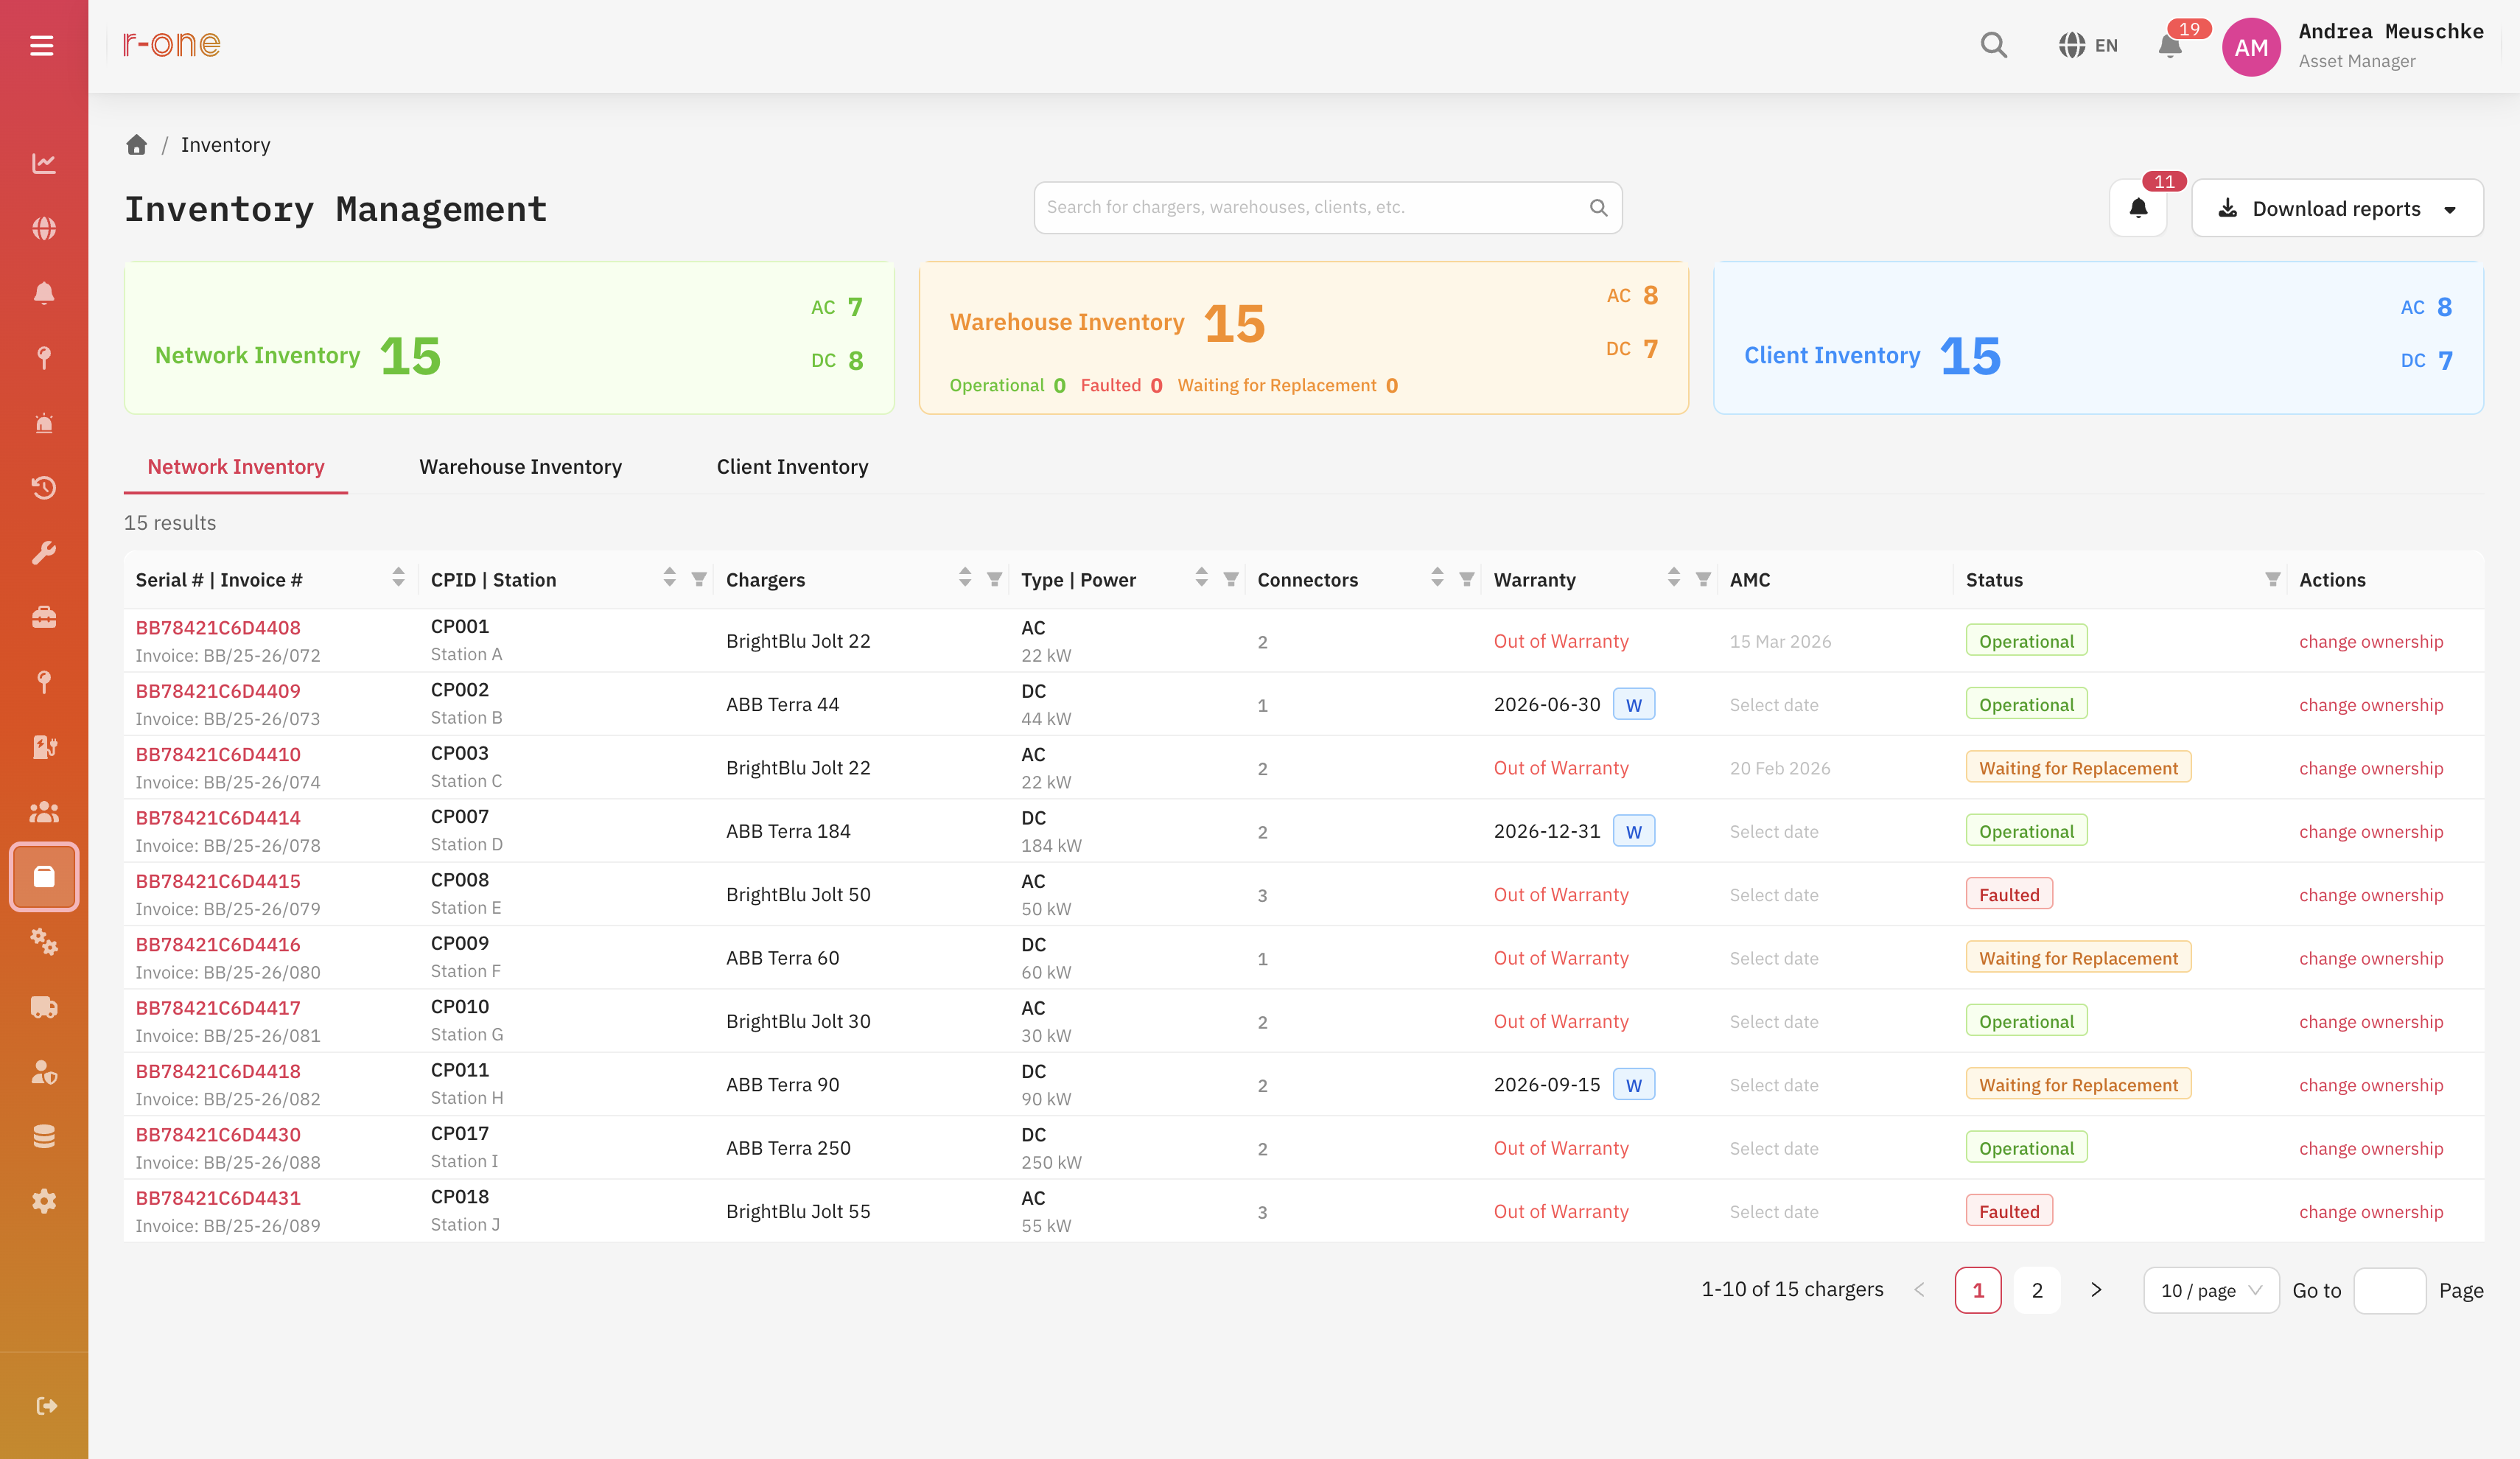Click magnifier icon inside inventory search box
The width and height of the screenshot is (2520, 1459).
tap(1598, 207)
